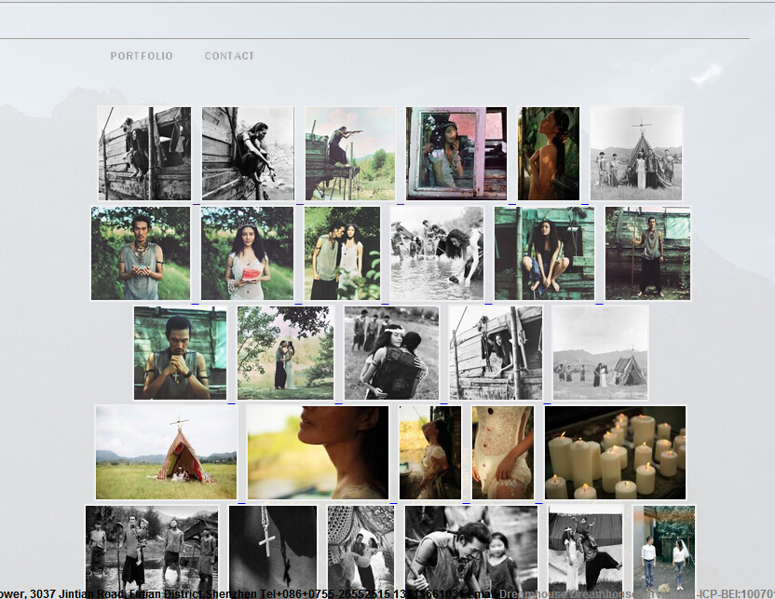Open the lit candles photo
775x599 pixels.
[616, 453]
